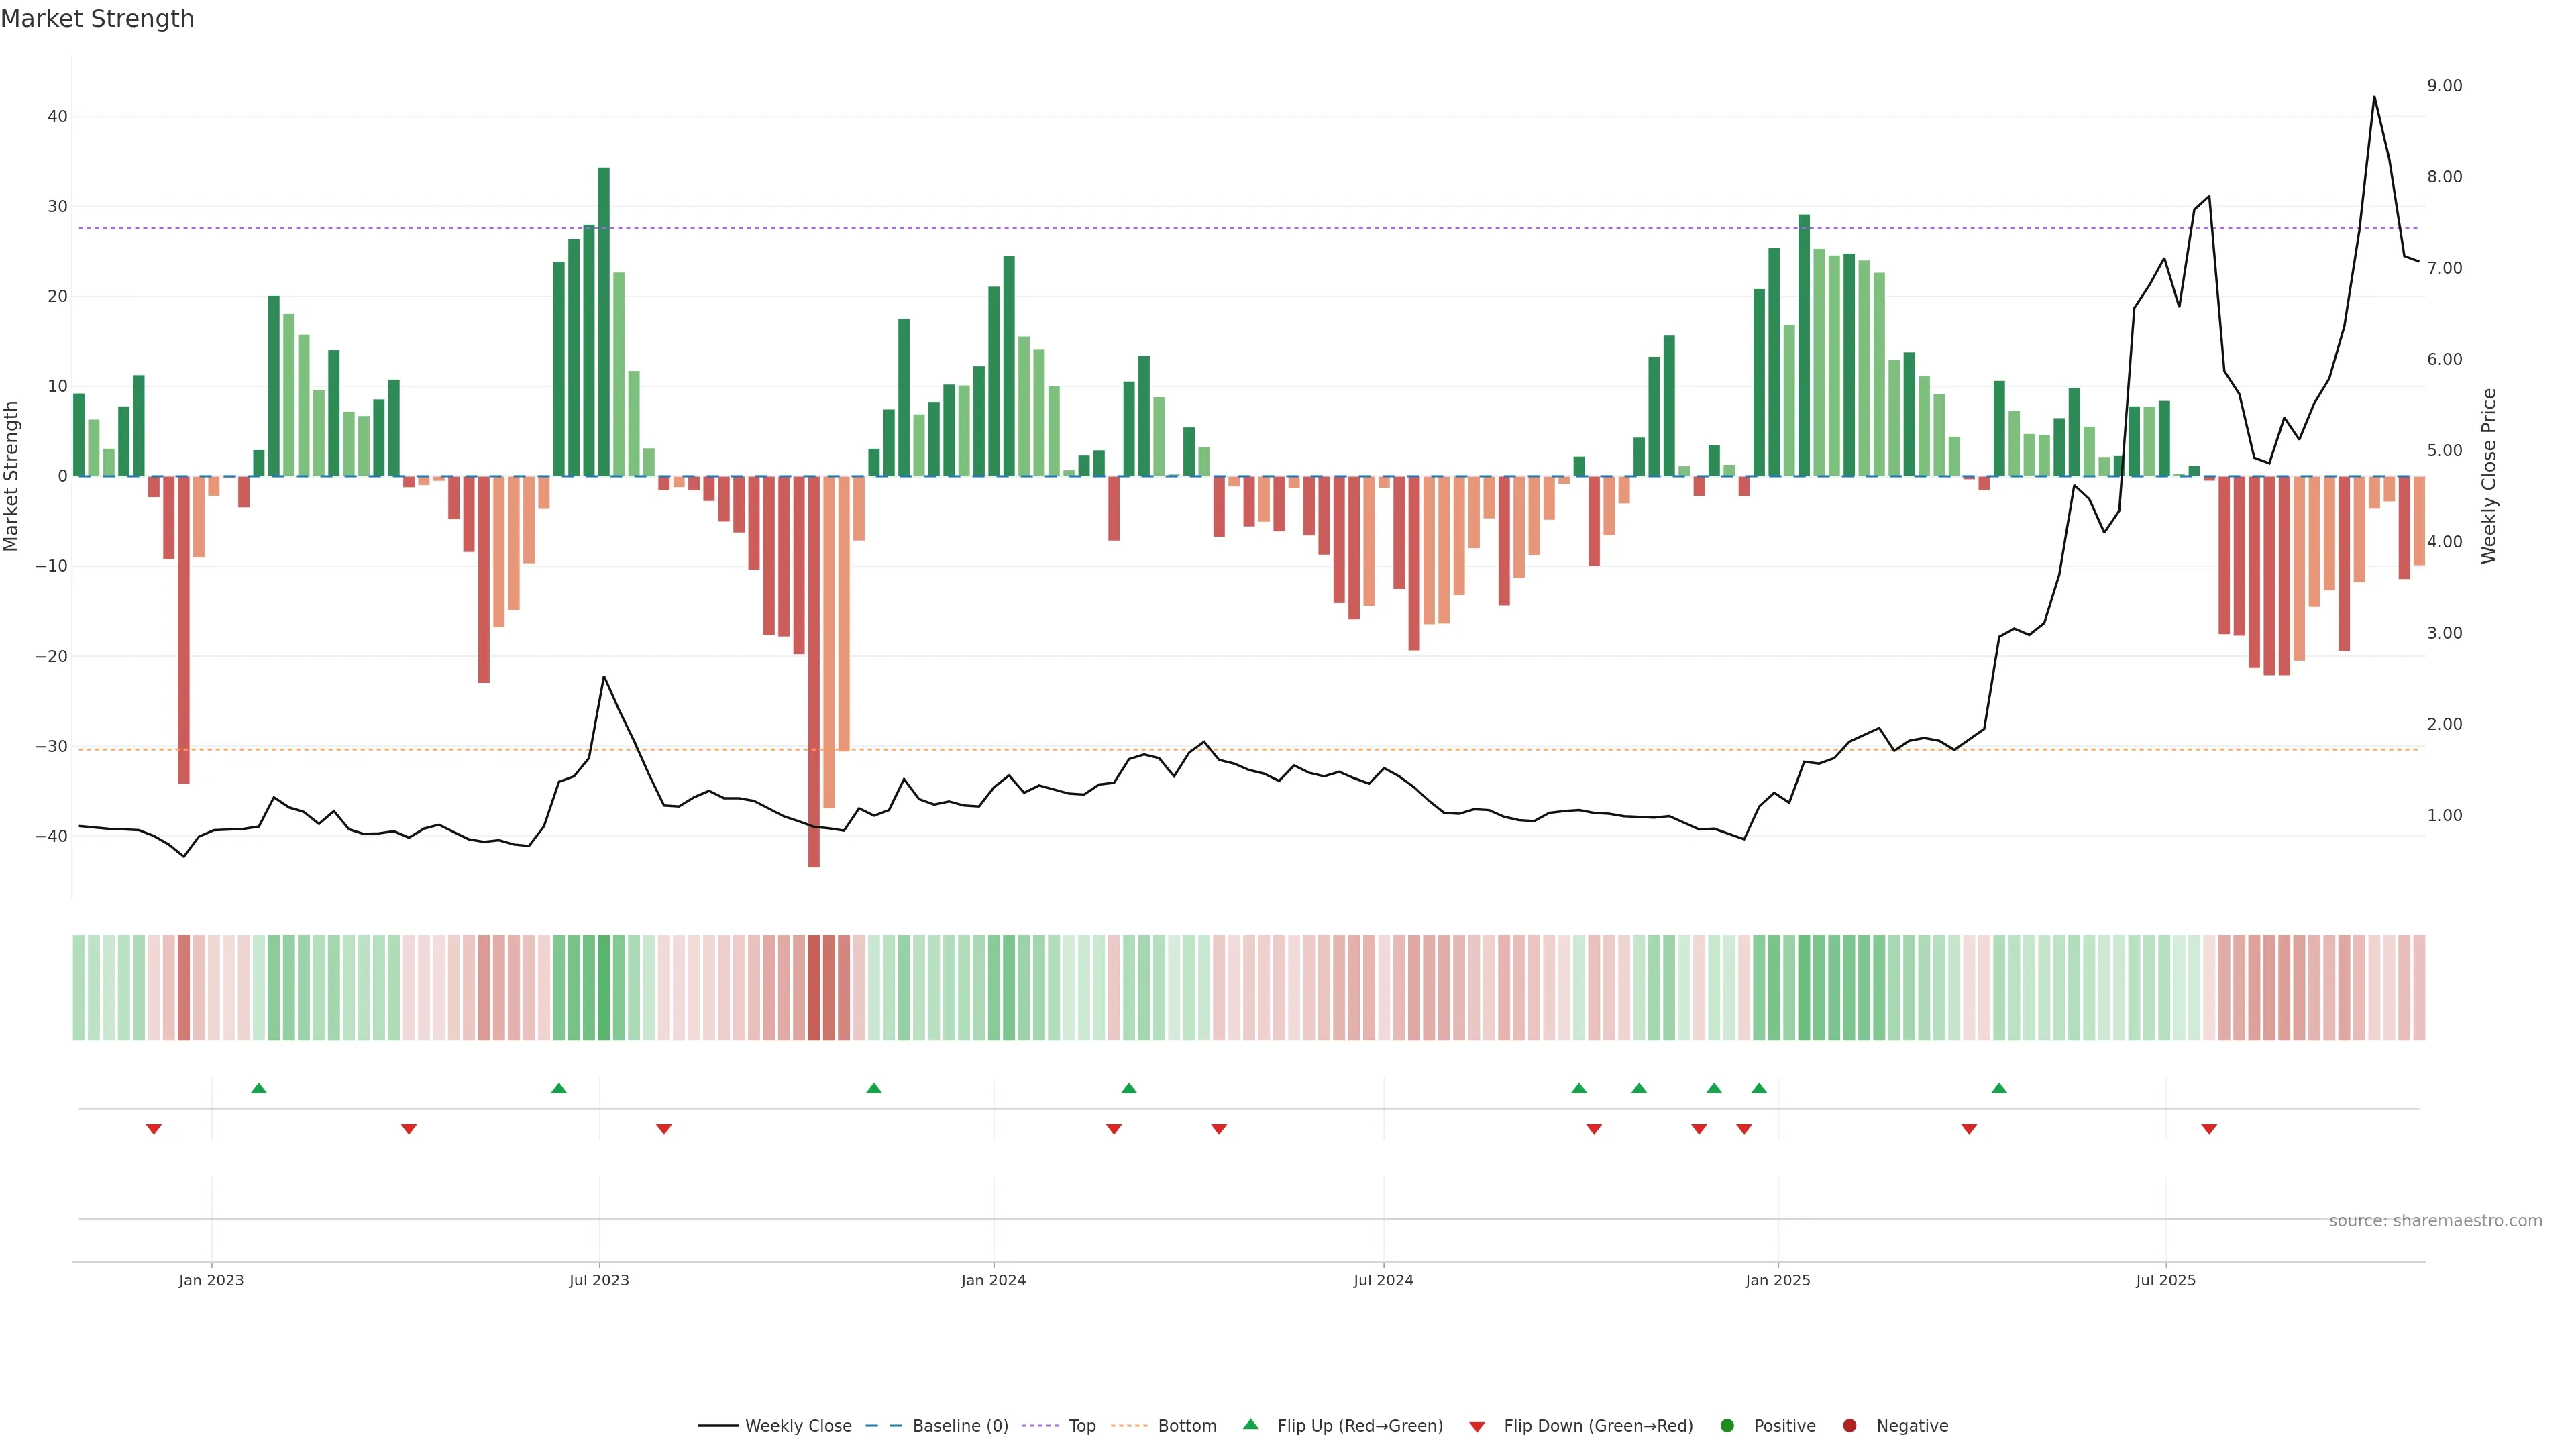The height and width of the screenshot is (1449, 2576).
Task: Click the rightmost green flip-up triangle marker
Action: click(1999, 1088)
